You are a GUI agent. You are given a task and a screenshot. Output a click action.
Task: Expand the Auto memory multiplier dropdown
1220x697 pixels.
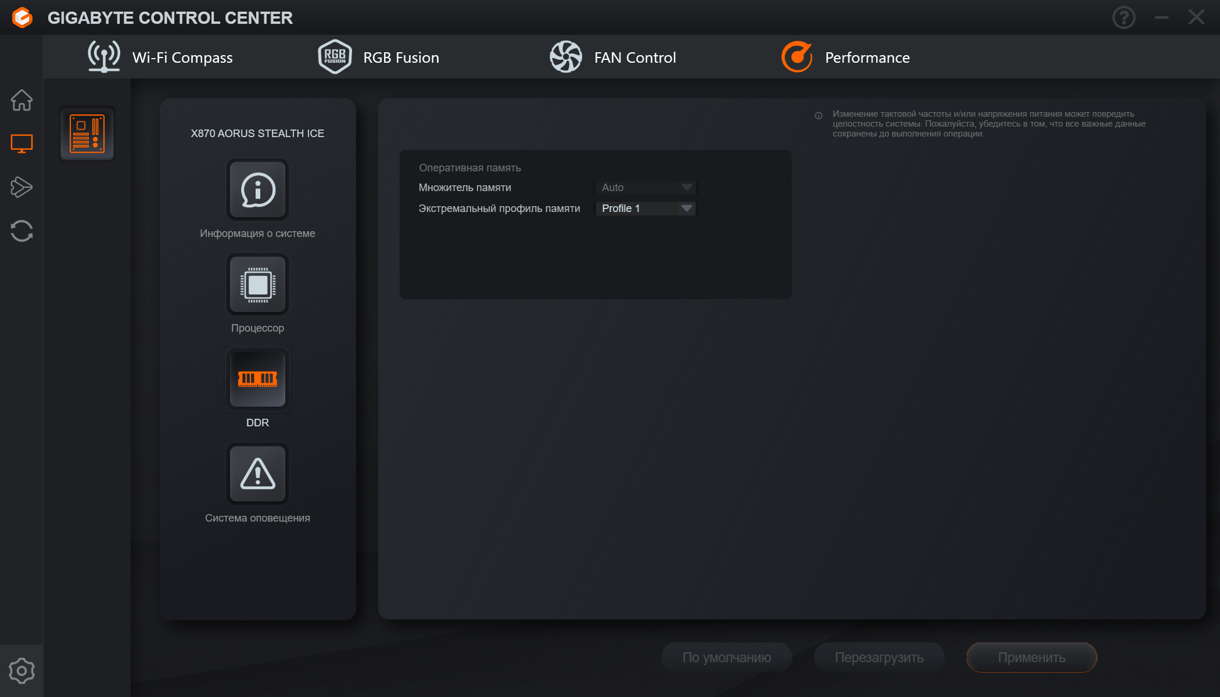[645, 188]
